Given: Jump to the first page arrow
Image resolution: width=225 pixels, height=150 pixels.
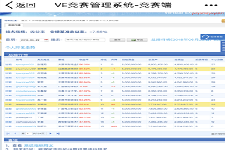Looking at the screenshot, I should click(x=8, y=133).
